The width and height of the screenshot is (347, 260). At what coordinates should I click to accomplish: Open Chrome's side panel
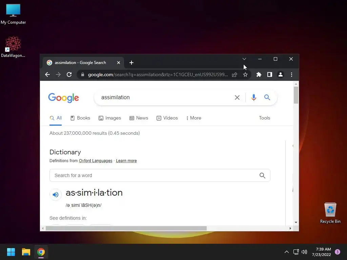click(269, 74)
